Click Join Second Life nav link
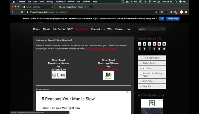Screen dimensions: 199x114 click(63, 29)
